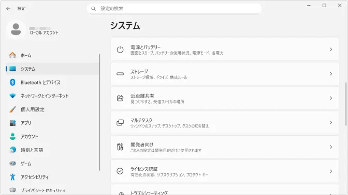
Task: Expand 電源とバッテリー chevron arrow
Action: click(x=331, y=50)
